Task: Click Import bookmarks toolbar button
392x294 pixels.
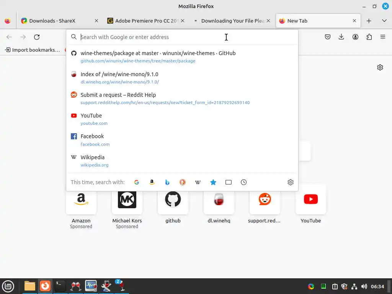Action: (x=33, y=50)
